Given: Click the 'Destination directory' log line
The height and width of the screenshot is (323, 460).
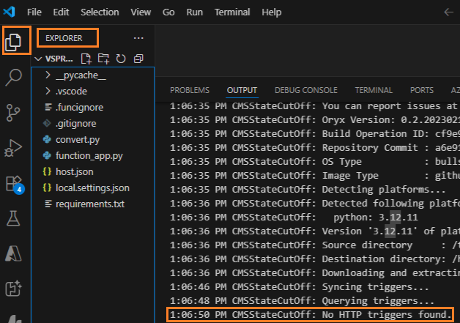Looking at the screenshot, I should pyautogui.click(x=315, y=259).
